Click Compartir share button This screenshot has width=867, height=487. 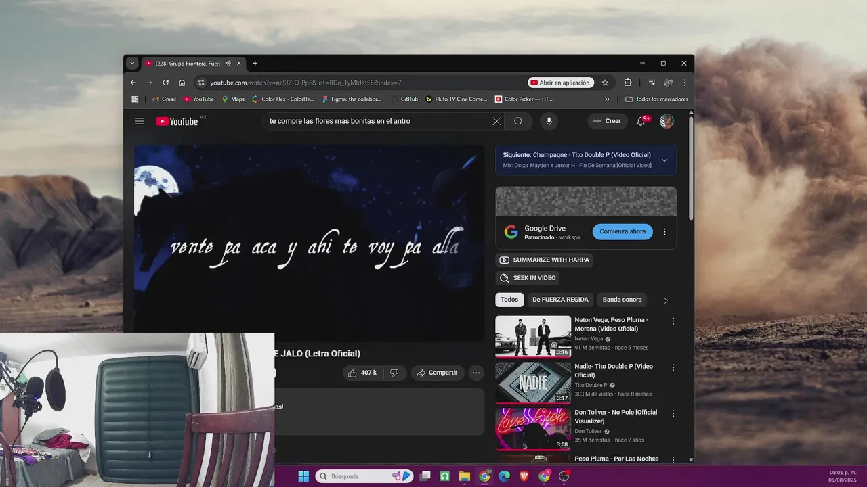[437, 373]
